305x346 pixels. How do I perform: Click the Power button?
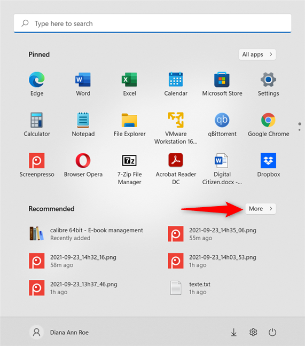[x=272, y=332]
